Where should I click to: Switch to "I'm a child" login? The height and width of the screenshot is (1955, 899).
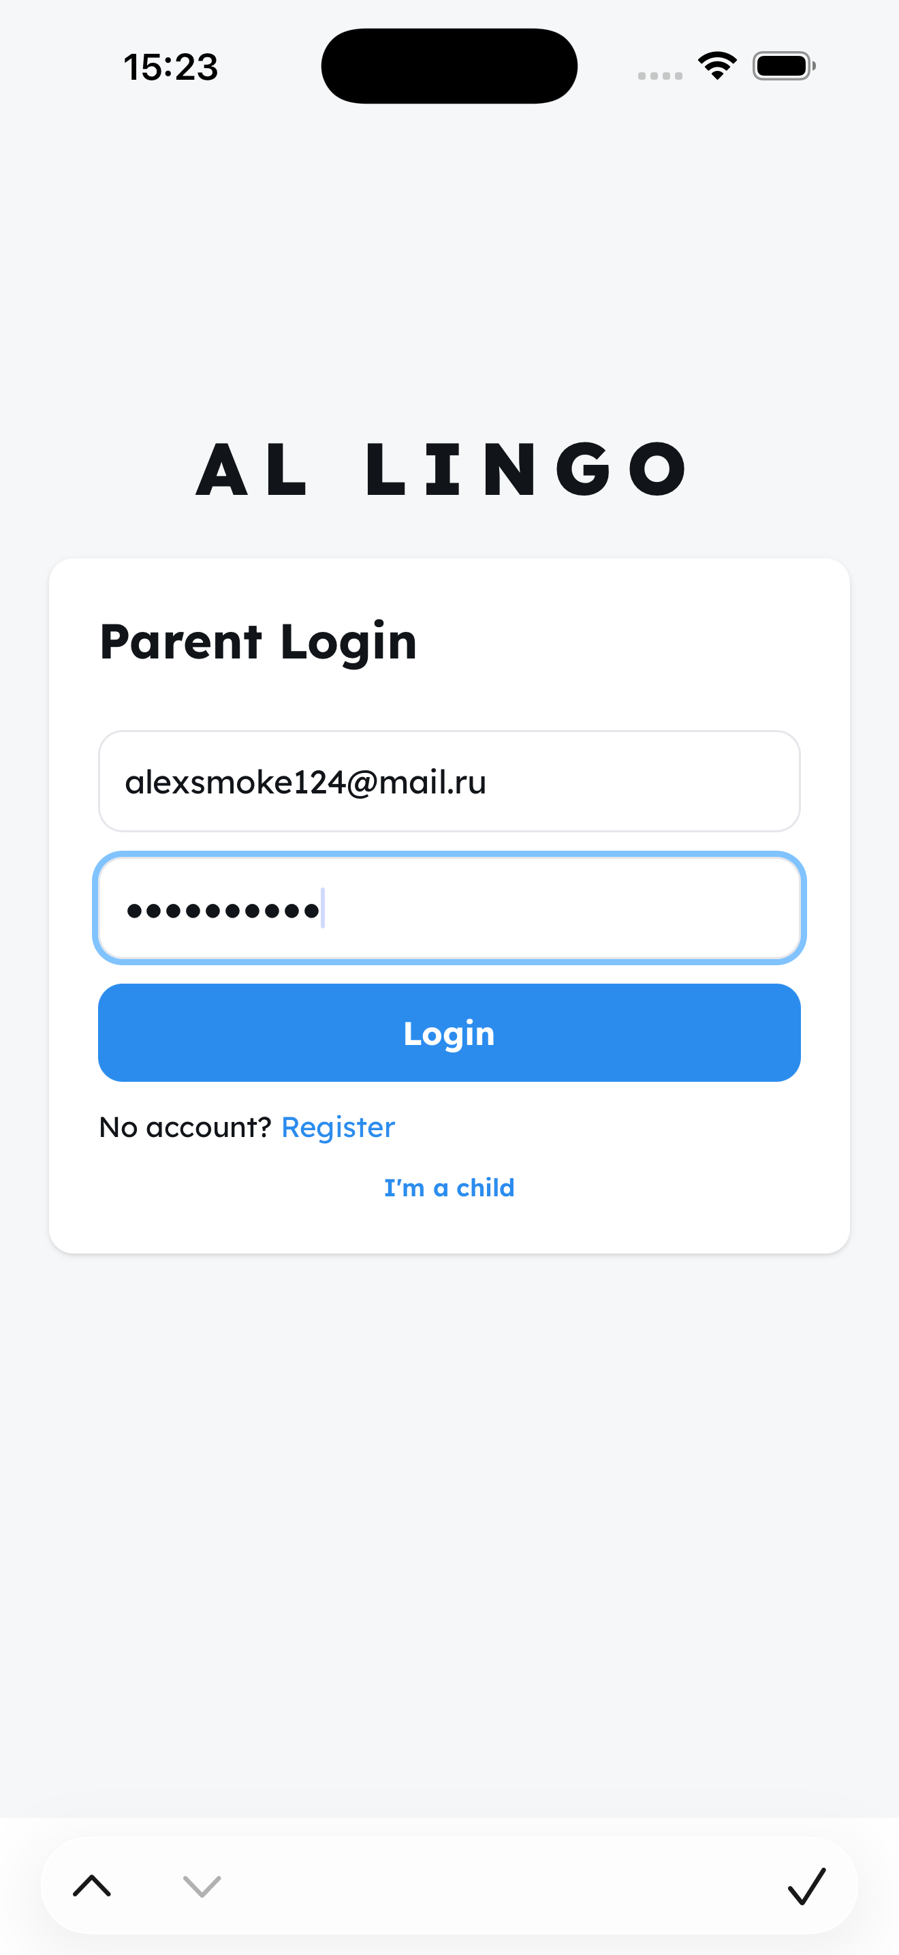(x=449, y=1187)
